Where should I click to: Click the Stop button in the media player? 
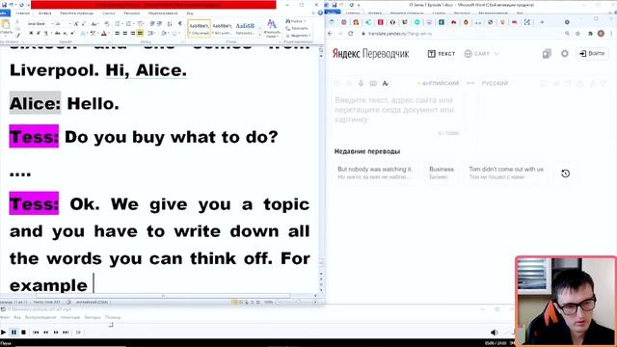(x=23, y=333)
